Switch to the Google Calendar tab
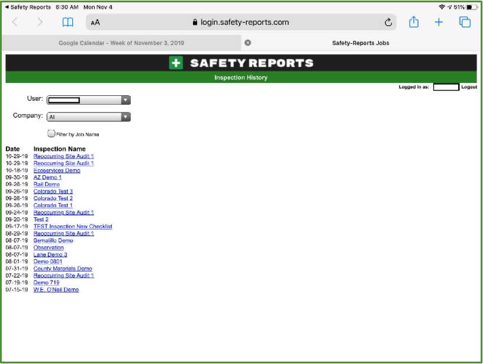 121,43
